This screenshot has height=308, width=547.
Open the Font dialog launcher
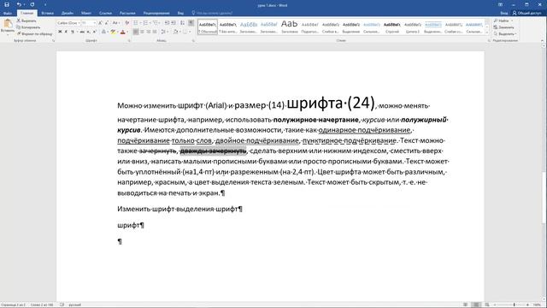129,40
